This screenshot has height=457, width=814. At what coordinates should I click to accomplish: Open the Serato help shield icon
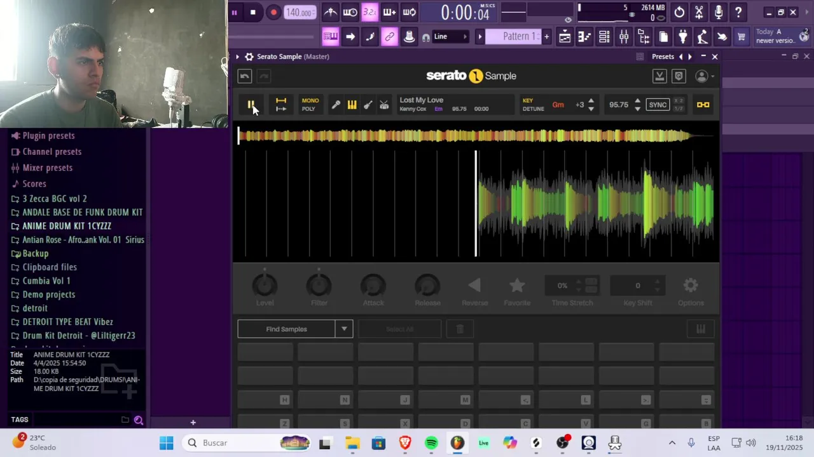(x=679, y=76)
